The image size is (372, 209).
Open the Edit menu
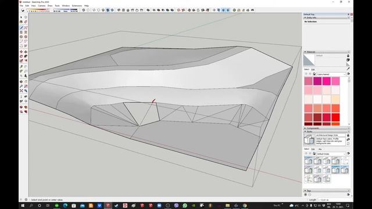pos(27,6)
